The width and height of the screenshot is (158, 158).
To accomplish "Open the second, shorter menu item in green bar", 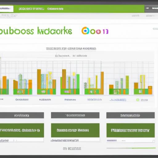I will point(55,9).
